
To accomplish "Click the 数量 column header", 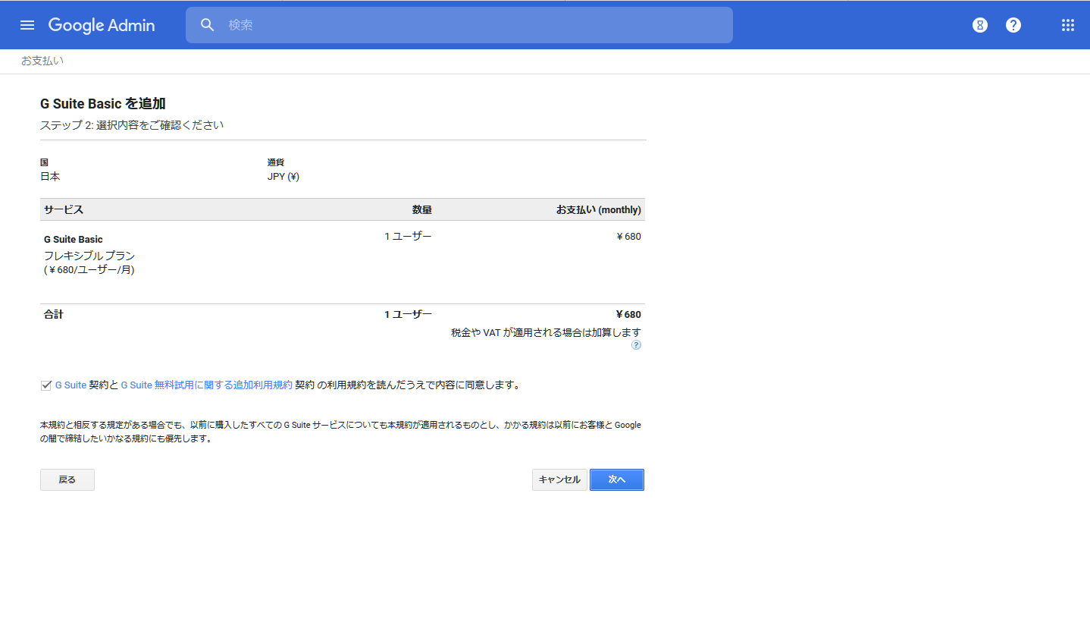I will click(422, 210).
